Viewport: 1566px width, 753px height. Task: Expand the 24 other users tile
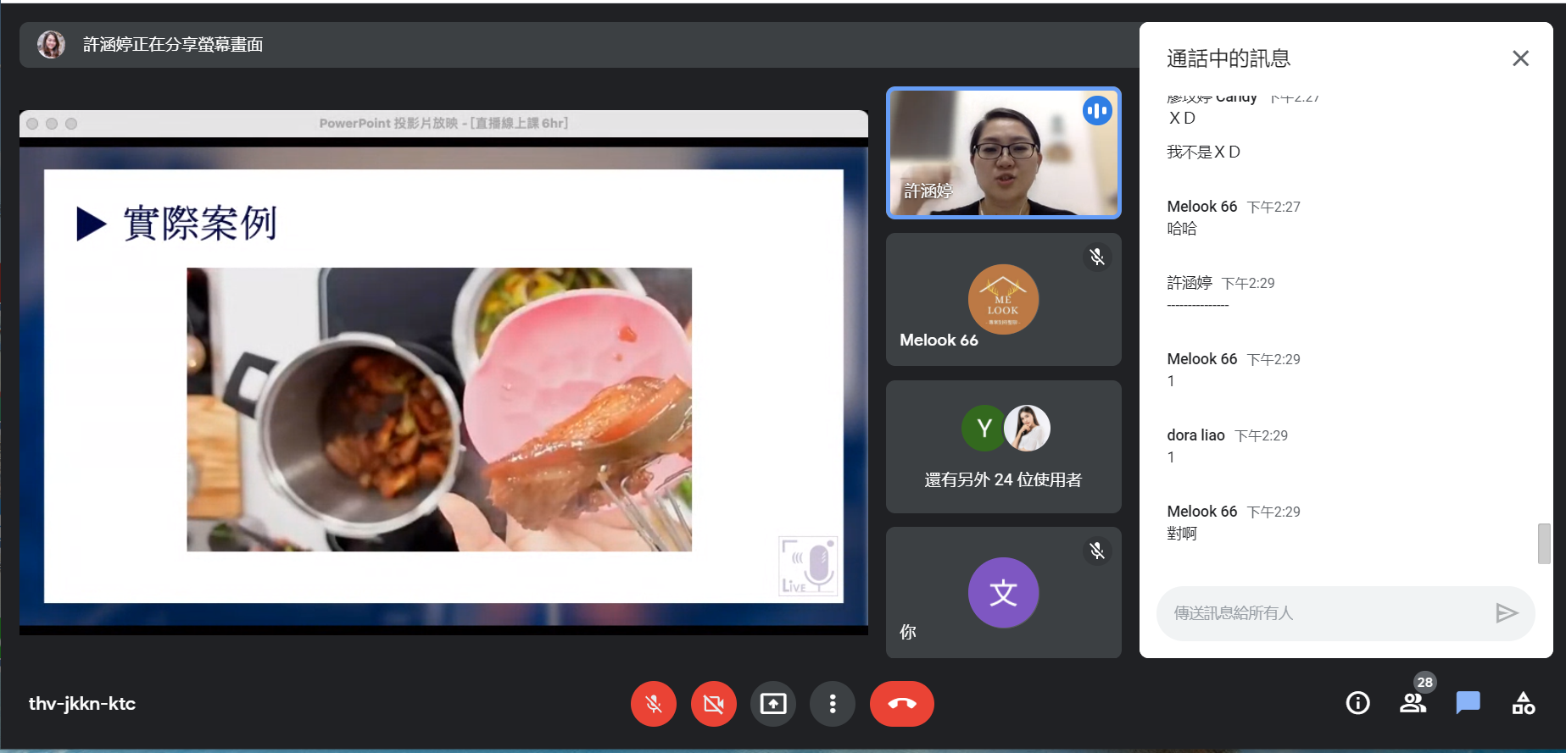coord(1003,447)
